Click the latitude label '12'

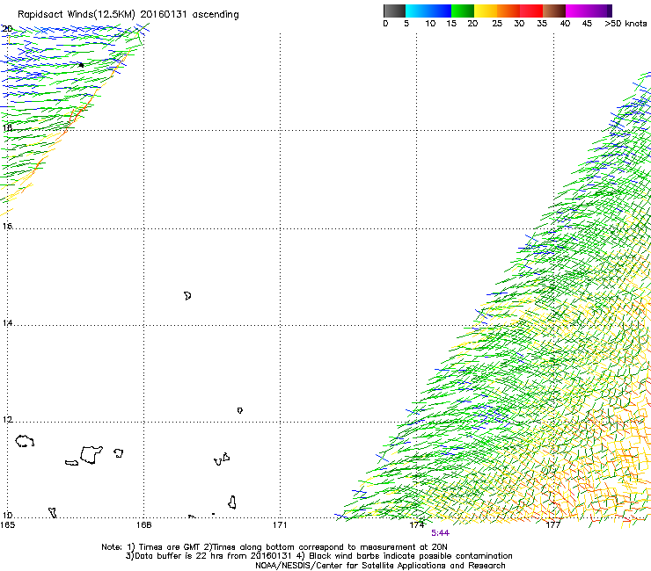(7, 420)
